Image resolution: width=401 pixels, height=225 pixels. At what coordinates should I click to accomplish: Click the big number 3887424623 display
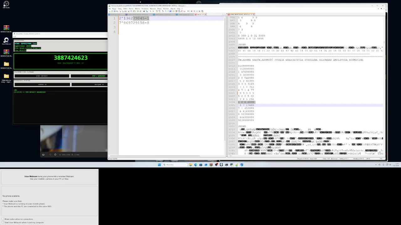coord(70,58)
